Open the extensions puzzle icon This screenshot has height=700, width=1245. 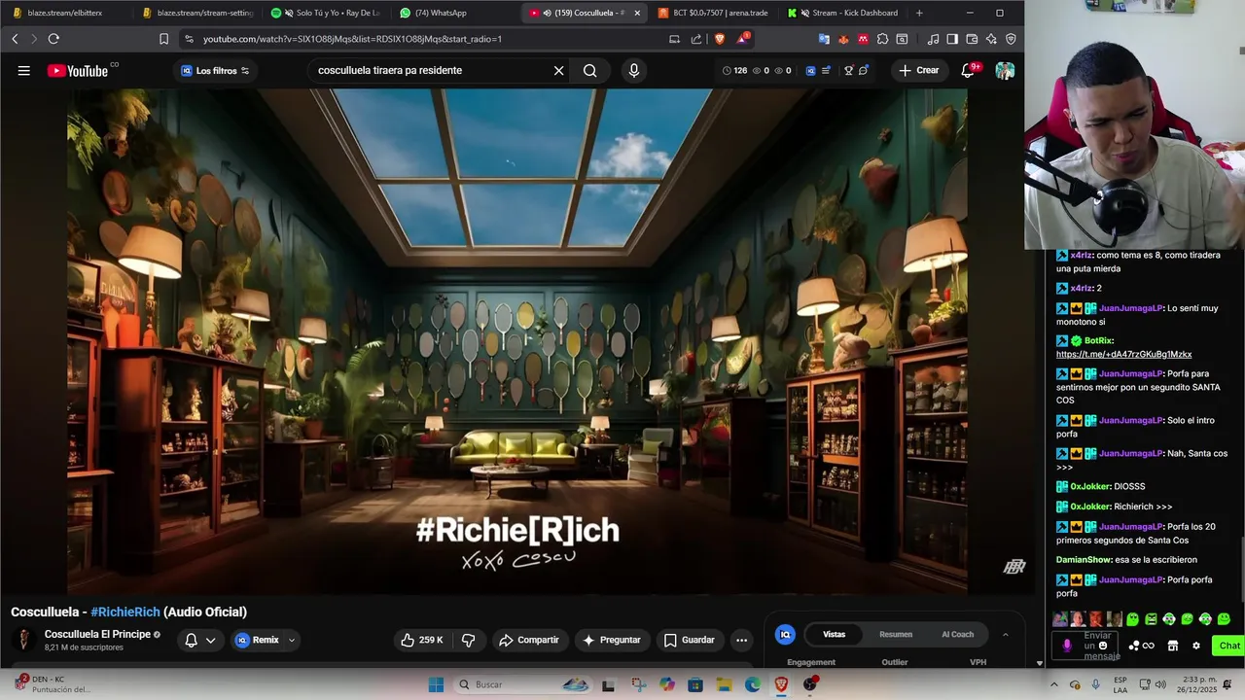(x=882, y=39)
